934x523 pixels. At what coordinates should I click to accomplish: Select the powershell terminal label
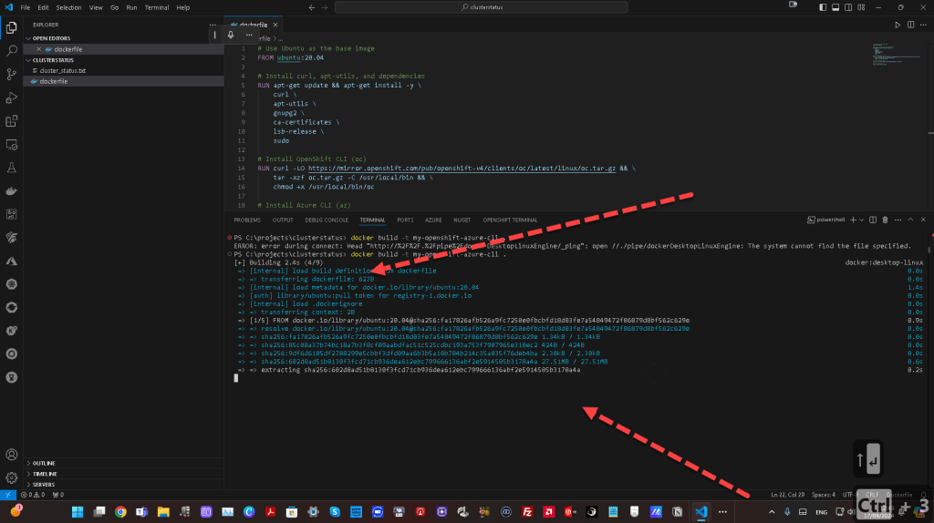tap(826, 220)
